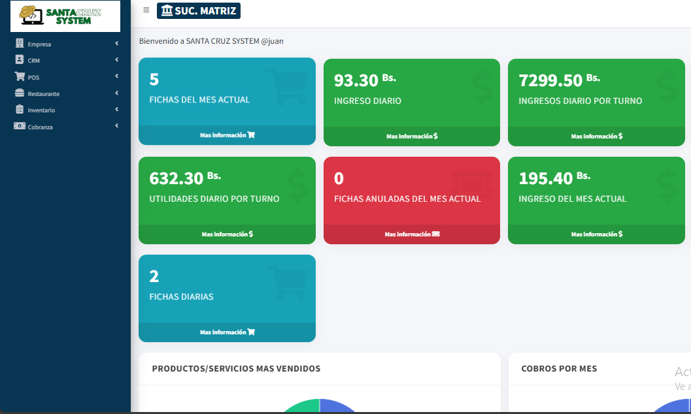Click the 632.30 Bs. value
Viewport: 691px width, 414px height.
(185, 178)
